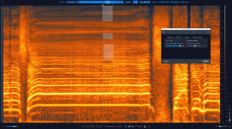Click the playhead marker above the spectrogram

point(102,5)
